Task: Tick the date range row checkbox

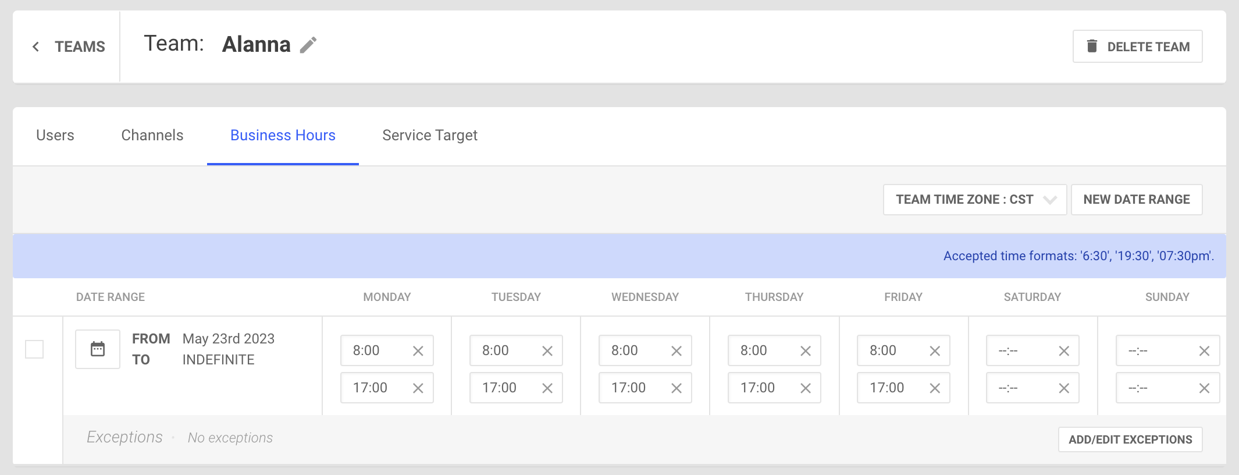Action: coord(34,349)
